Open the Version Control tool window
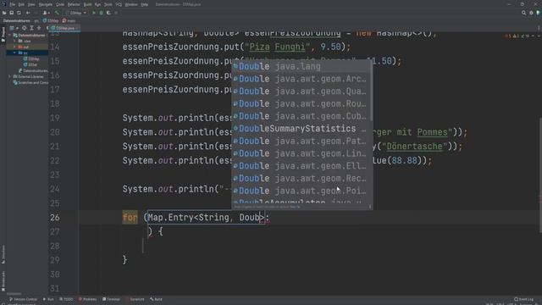Image resolution: width=542 pixels, height=305 pixels. (x=23, y=299)
